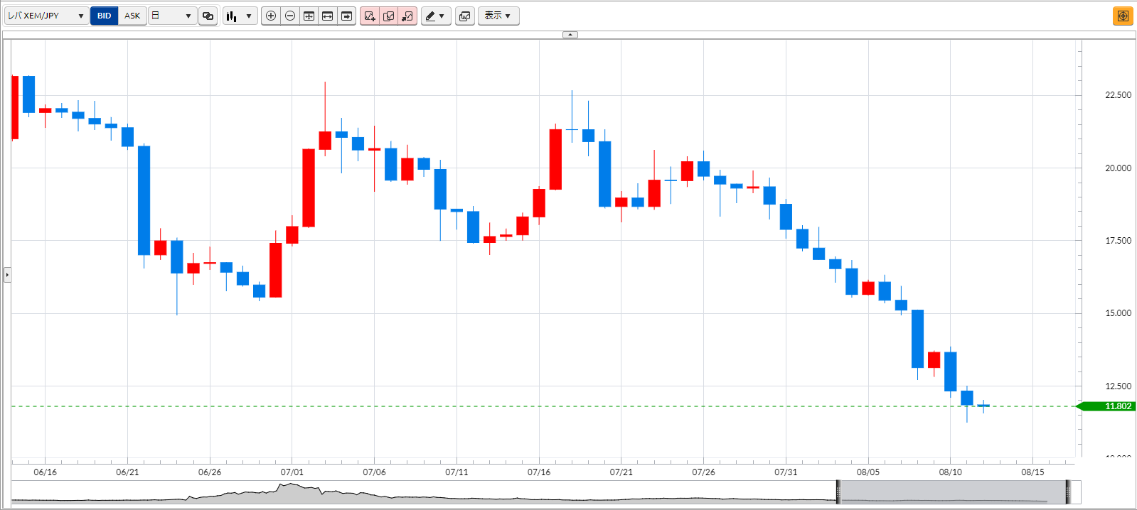The width and height of the screenshot is (1137, 510).
Task: Click the 08/15 date axis label
Action: pos(1032,472)
